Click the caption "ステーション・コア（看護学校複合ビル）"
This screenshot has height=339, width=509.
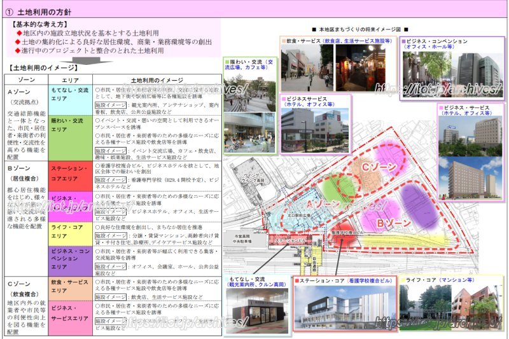click(343, 280)
